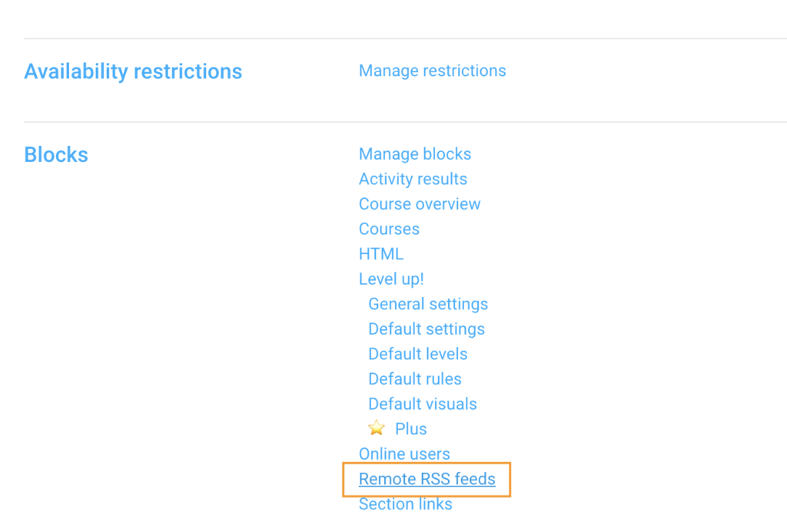Open the Courses block settings
Image resolution: width=787 pixels, height=528 pixels.
pyautogui.click(x=389, y=229)
